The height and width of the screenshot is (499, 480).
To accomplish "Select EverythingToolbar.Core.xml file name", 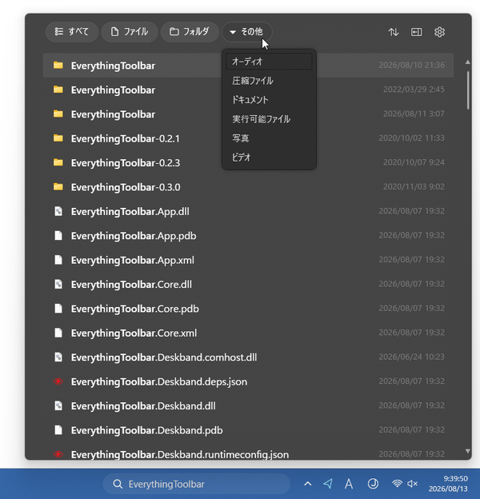I will click(x=134, y=333).
